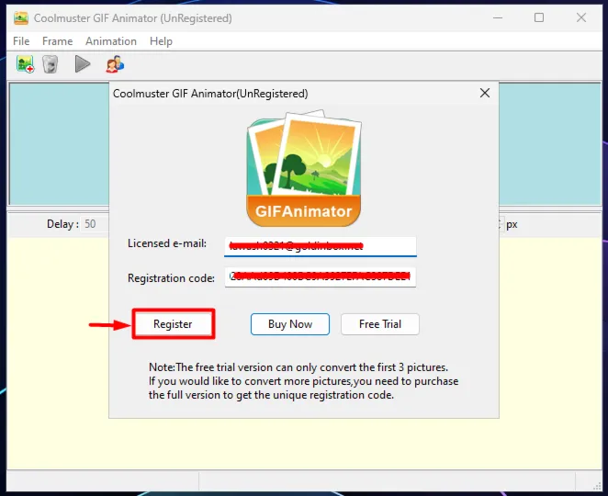
Task: Click the add image frame toolbar icon
Action: coord(25,64)
